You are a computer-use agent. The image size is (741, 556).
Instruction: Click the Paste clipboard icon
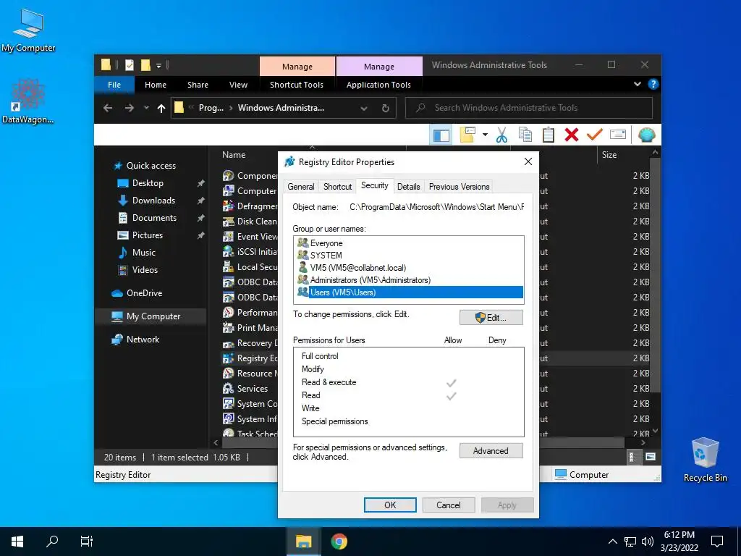tap(549, 135)
